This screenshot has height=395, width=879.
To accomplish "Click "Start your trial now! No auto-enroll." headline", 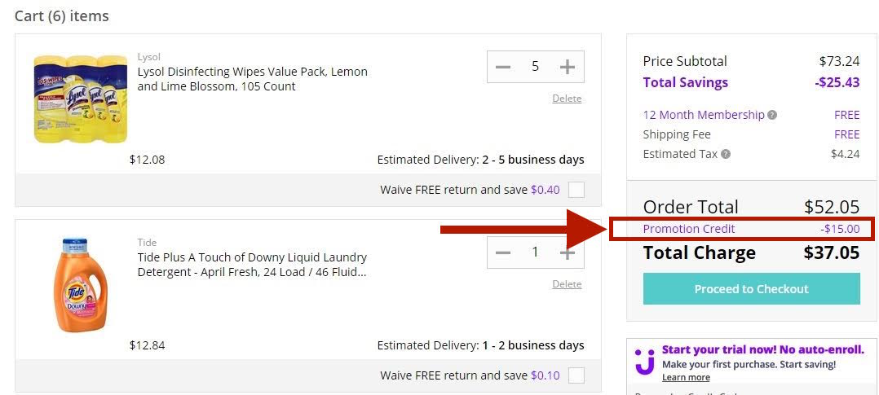I will click(x=763, y=349).
